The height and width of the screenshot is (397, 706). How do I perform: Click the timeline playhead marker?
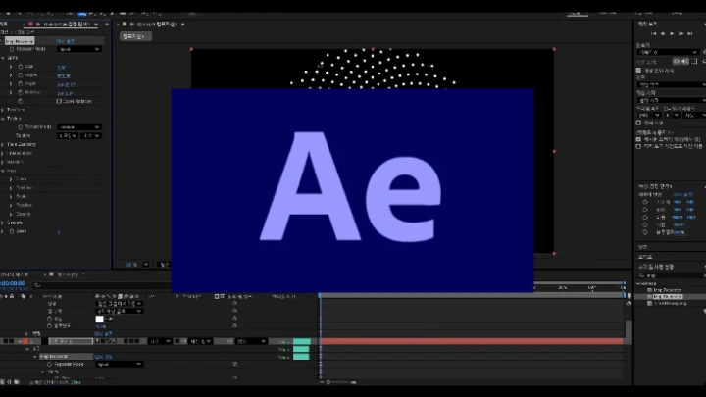click(x=320, y=295)
